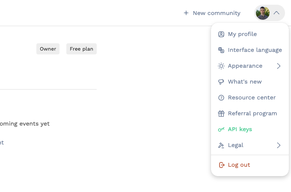Open the Referral program entry
The height and width of the screenshot is (192, 291).
pos(250,114)
